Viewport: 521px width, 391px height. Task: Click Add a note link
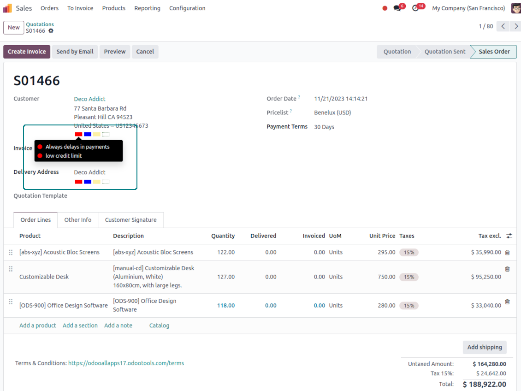(x=118, y=326)
